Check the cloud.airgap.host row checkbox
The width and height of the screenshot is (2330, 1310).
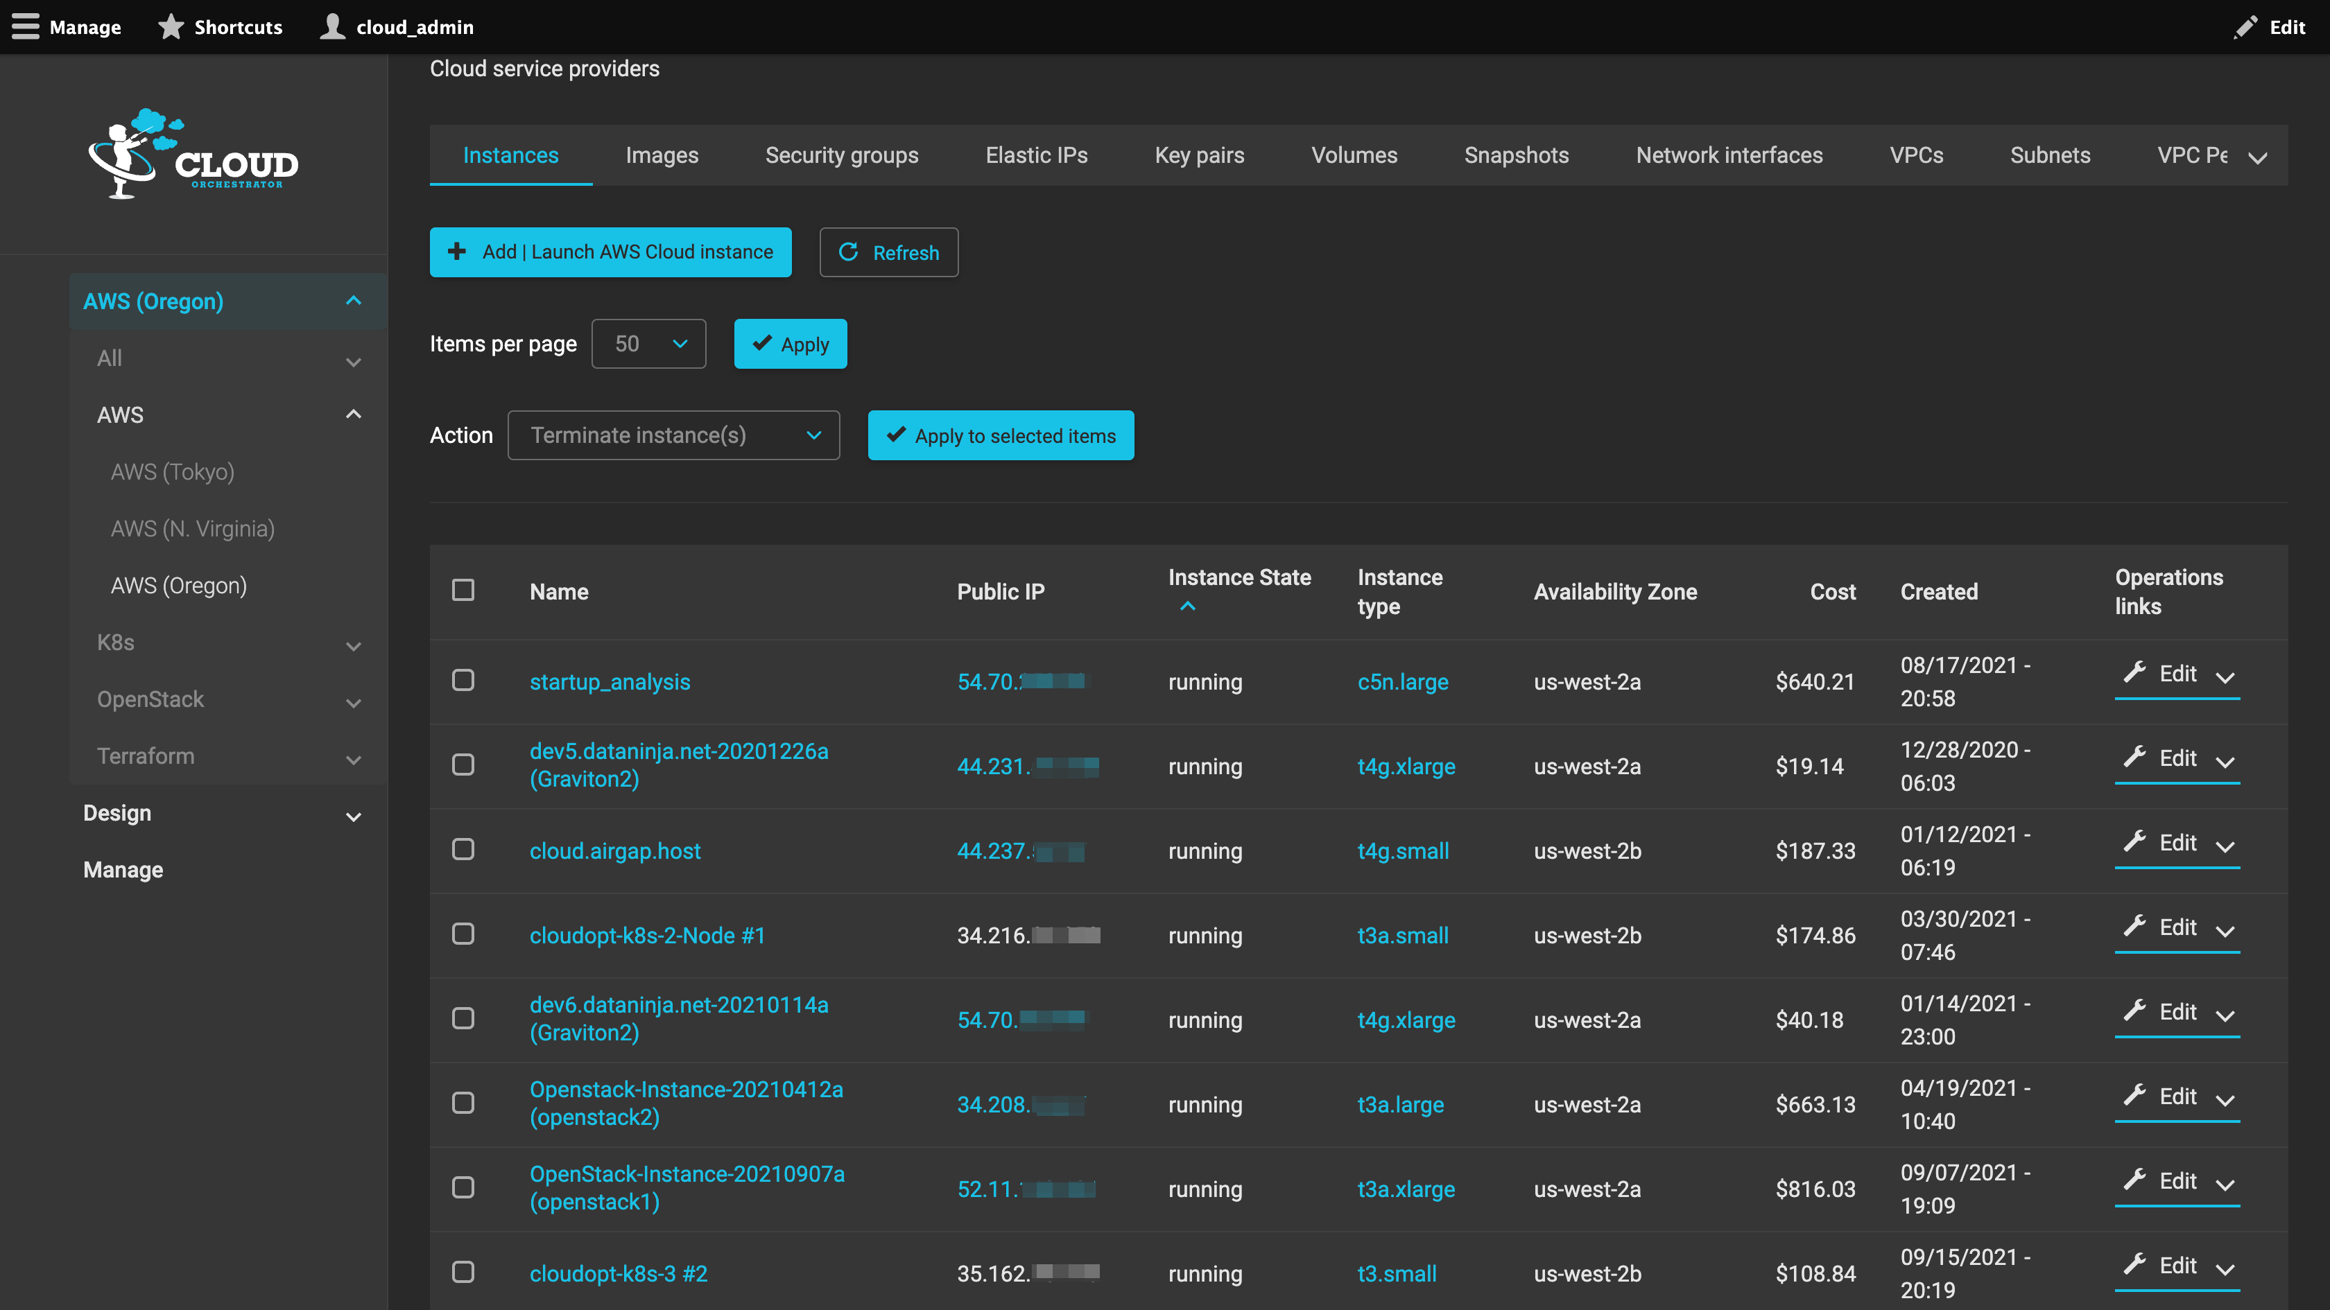point(463,850)
